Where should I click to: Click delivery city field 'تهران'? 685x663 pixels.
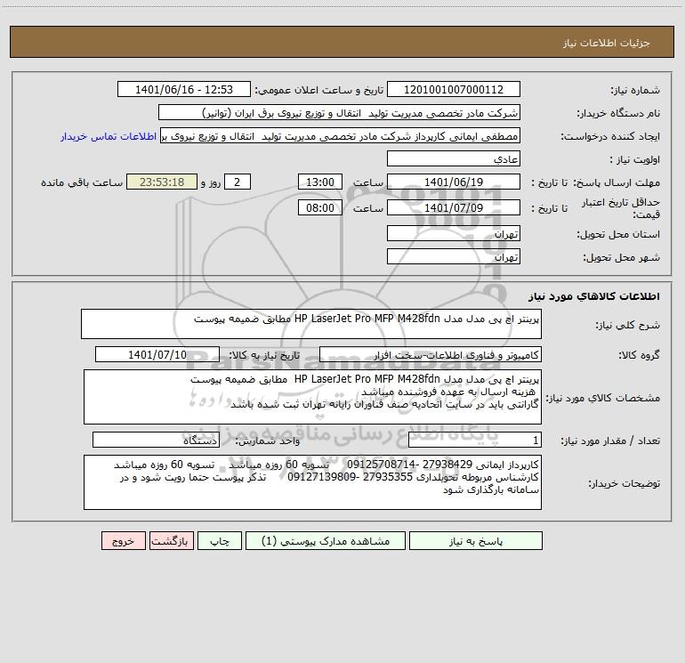454,256
